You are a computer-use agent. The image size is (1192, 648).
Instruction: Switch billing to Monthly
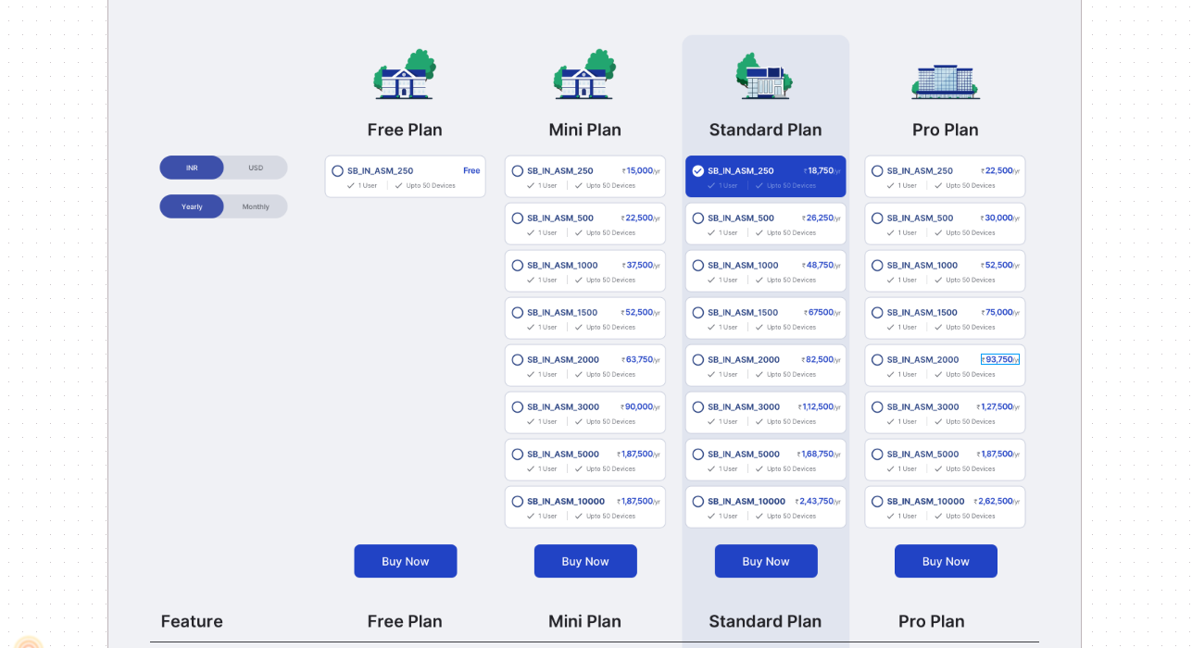pyautogui.click(x=256, y=206)
